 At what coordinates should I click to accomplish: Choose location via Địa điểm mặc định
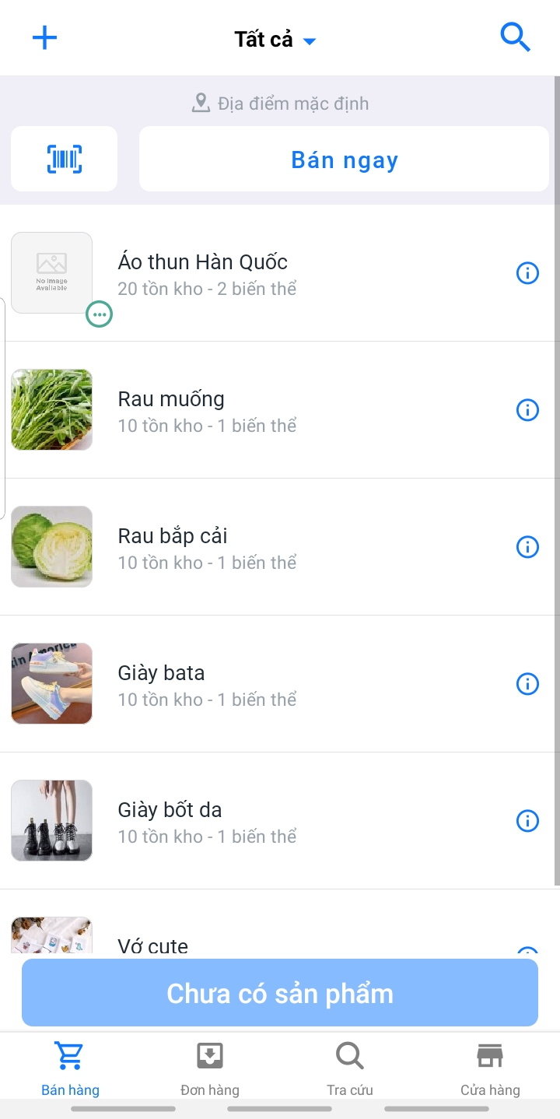click(x=281, y=103)
